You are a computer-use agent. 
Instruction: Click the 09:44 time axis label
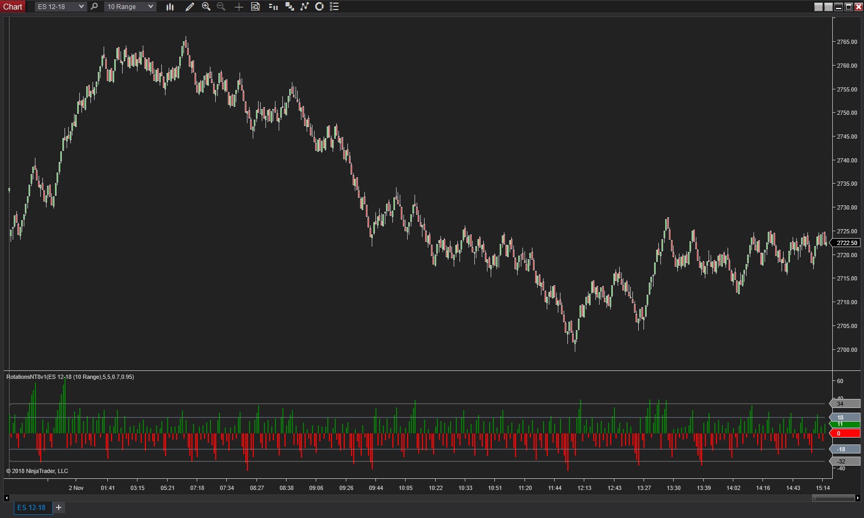(376, 488)
